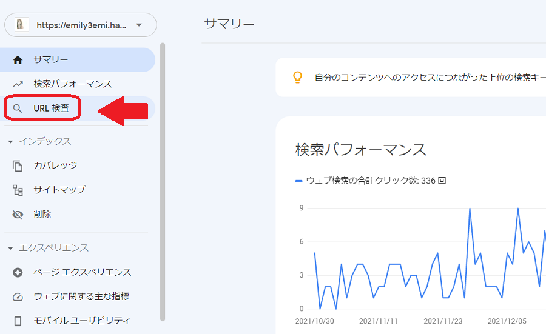Click the lightbulb tip icon
The width and height of the screenshot is (546, 334).
pos(297,77)
